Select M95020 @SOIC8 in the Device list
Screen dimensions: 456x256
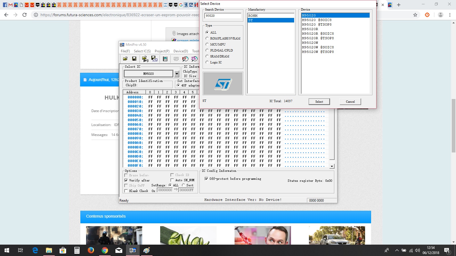(317, 20)
